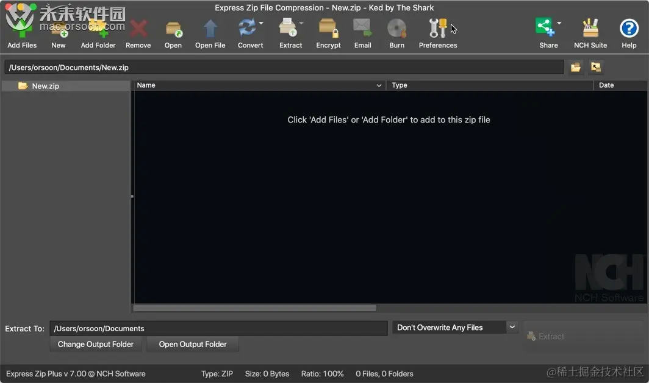Click the up-folder icon beside path
The width and height of the screenshot is (649, 383).
[596, 68]
